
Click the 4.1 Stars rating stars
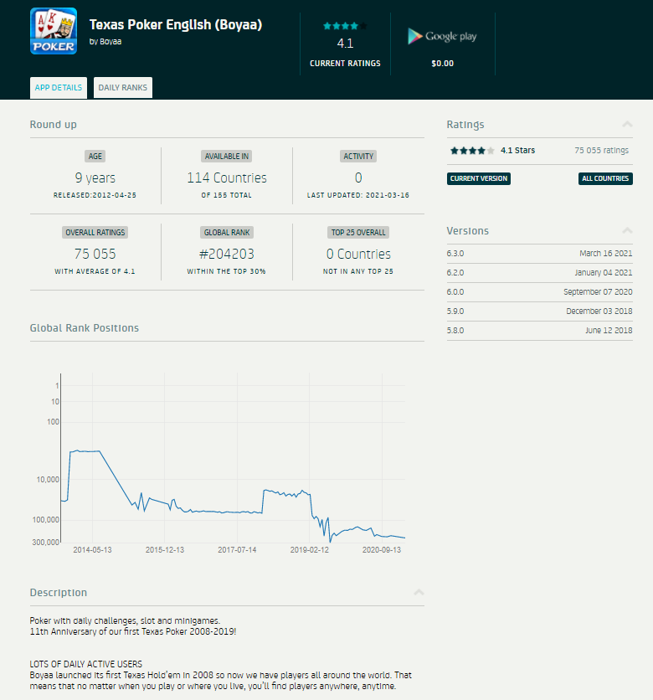pos(472,151)
